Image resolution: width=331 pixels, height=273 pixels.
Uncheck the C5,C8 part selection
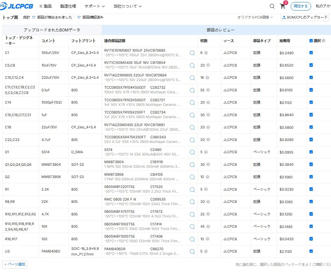point(311,65)
